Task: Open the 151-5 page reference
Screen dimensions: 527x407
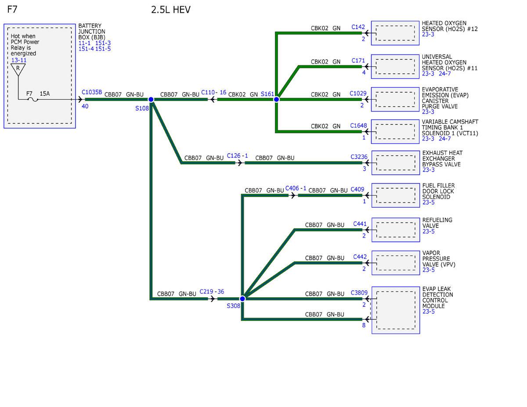Action: (103, 49)
